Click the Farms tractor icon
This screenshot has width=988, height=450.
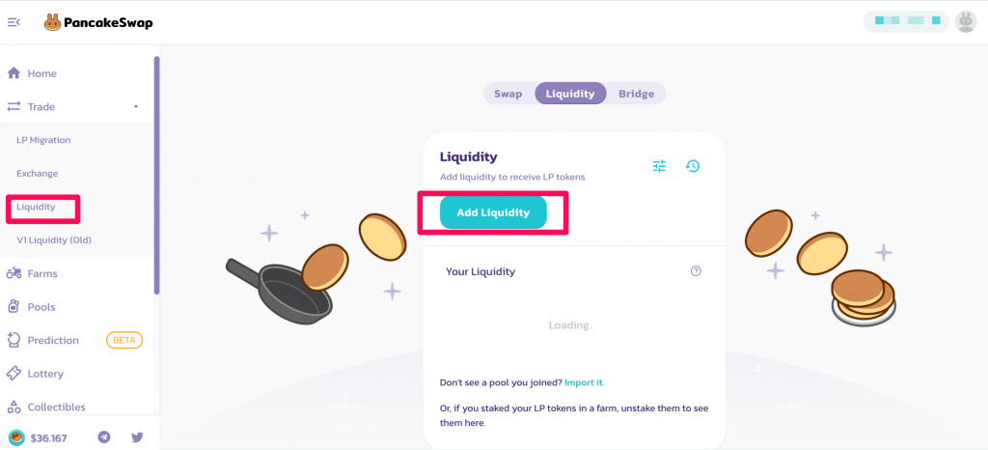pos(14,273)
